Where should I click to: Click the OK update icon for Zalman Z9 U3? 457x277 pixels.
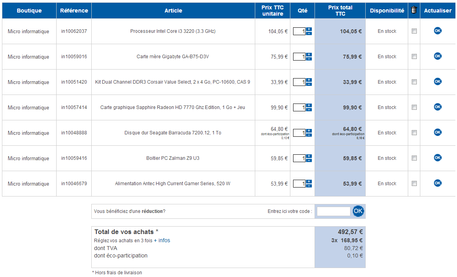pyautogui.click(x=437, y=157)
